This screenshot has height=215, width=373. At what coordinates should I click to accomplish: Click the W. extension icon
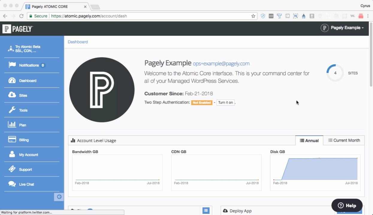(x=353, y=16)
